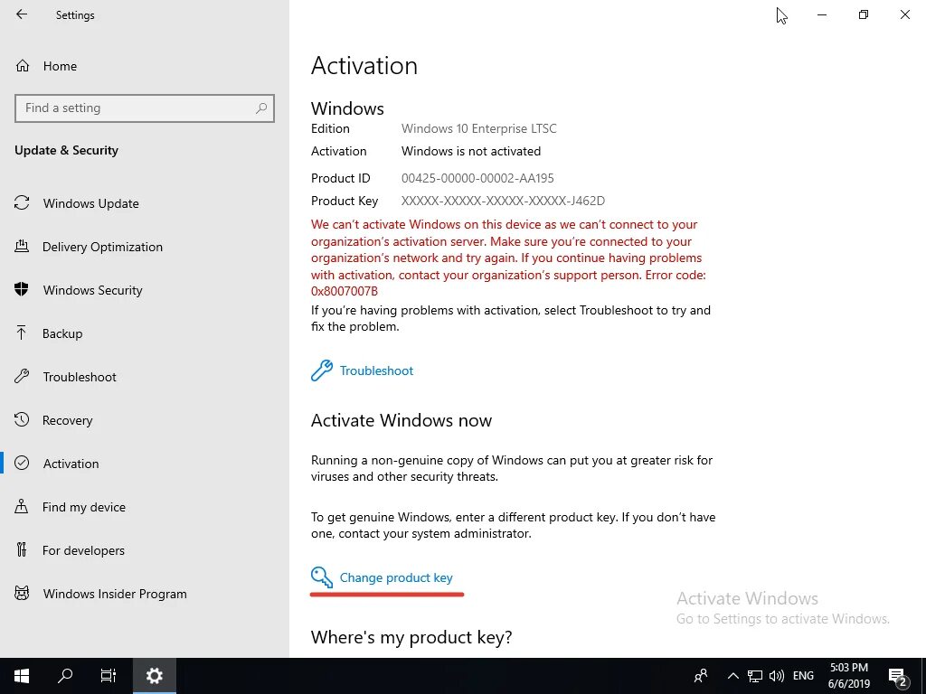Screen dimensions: 926x694
Task: Click the Settings gear taskbar button
Action: click(x=154, y=676)
